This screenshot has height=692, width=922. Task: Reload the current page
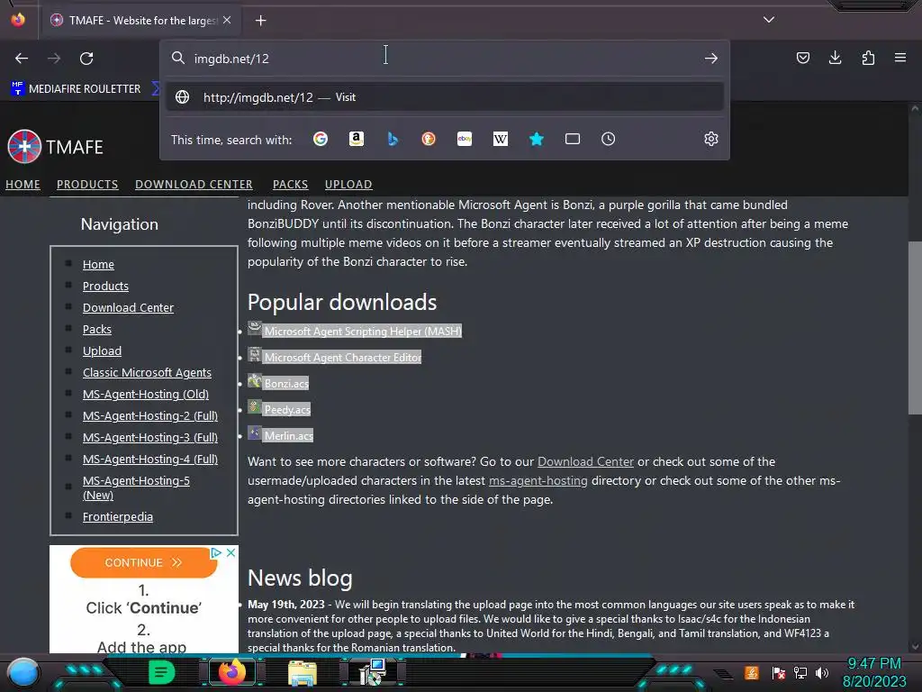click(86, 59)
